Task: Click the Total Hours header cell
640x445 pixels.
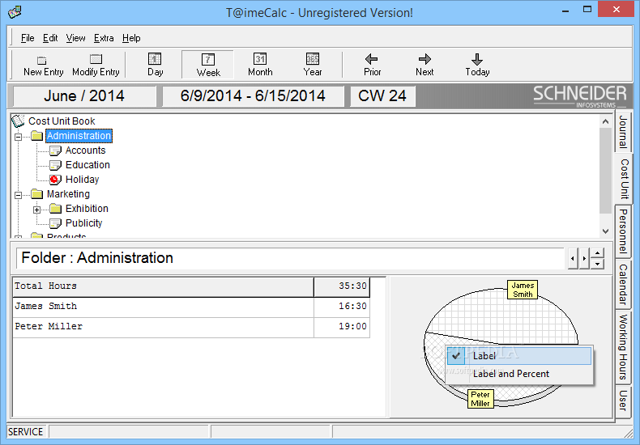Action: (x=164, y=287)
